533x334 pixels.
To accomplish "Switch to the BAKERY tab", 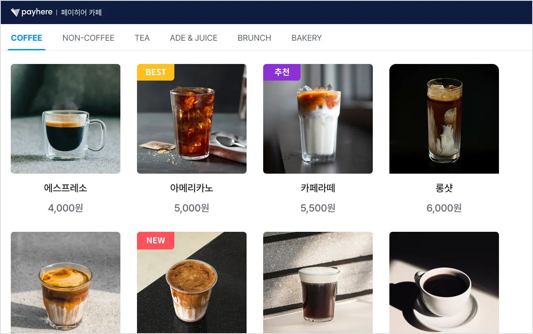I will click(307, 38).
